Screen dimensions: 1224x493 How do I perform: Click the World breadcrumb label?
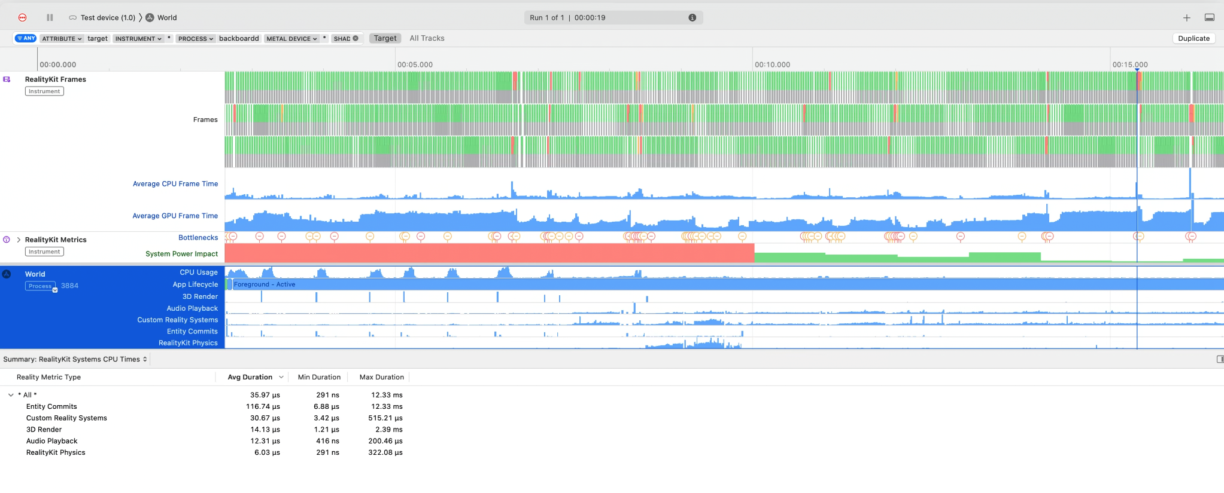[167, 18]
